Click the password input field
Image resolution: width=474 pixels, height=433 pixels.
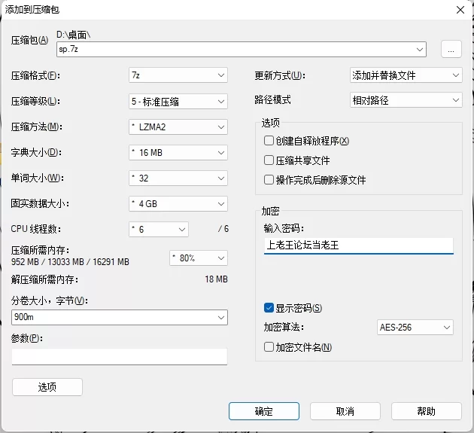click(358, 245)
